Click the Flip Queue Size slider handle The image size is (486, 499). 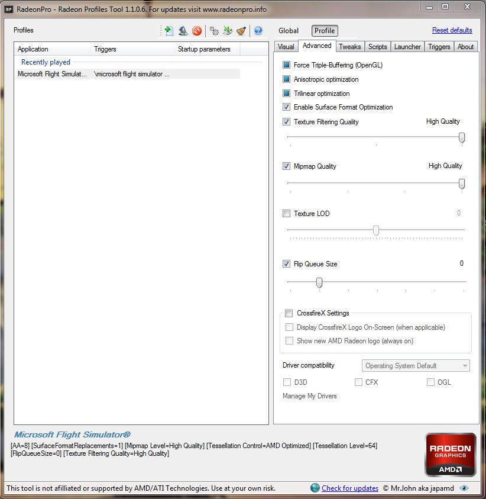pos(319,282)
